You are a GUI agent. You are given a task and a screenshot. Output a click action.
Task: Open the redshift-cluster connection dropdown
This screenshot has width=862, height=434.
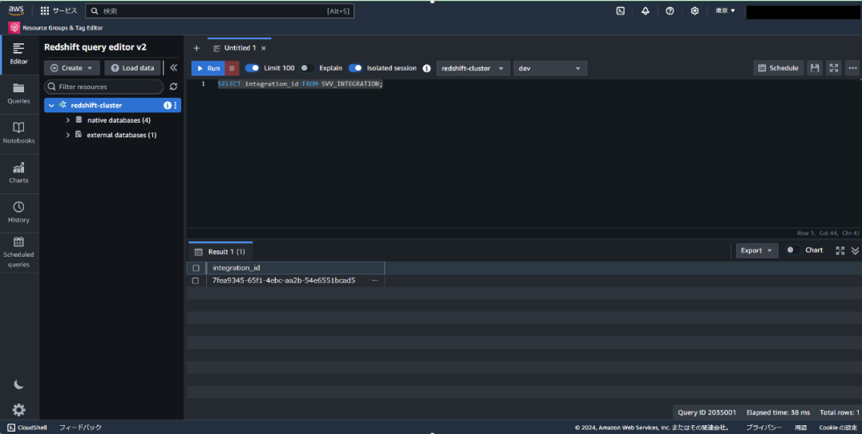(x=473, y=68)
